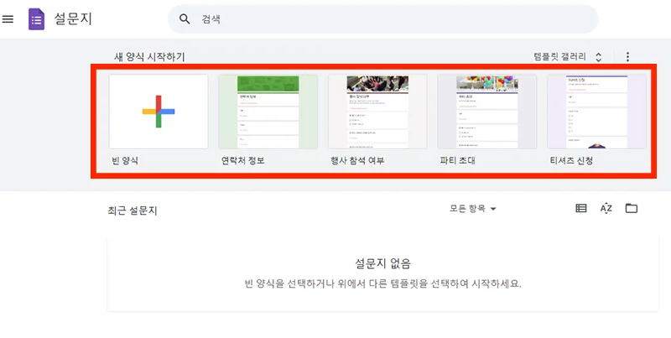Click the 연락처 정보 label

pos(242,161)
